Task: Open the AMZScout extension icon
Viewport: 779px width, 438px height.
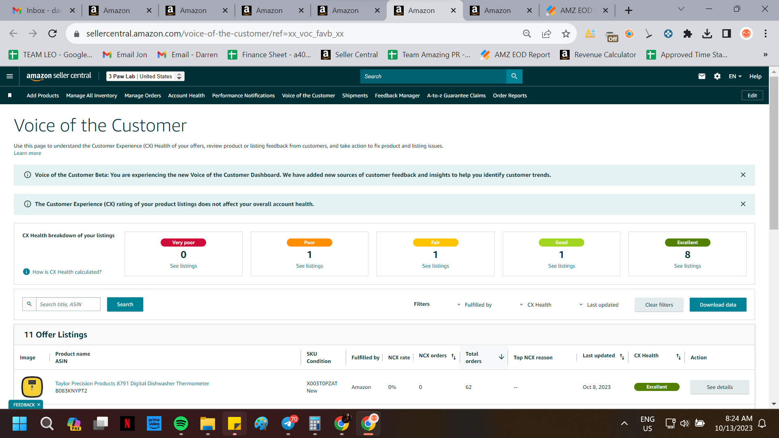Action: tap(590, 34)
